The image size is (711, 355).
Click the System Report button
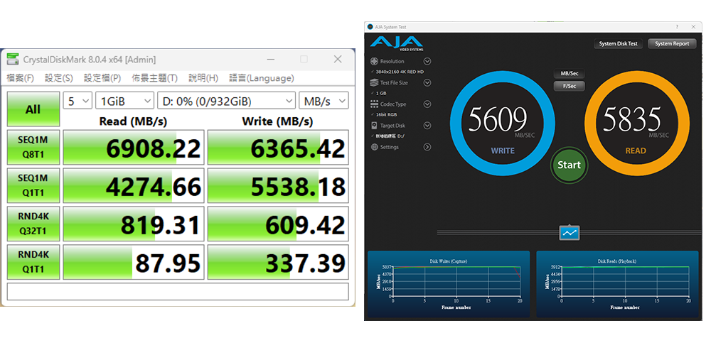coord(672,44)
